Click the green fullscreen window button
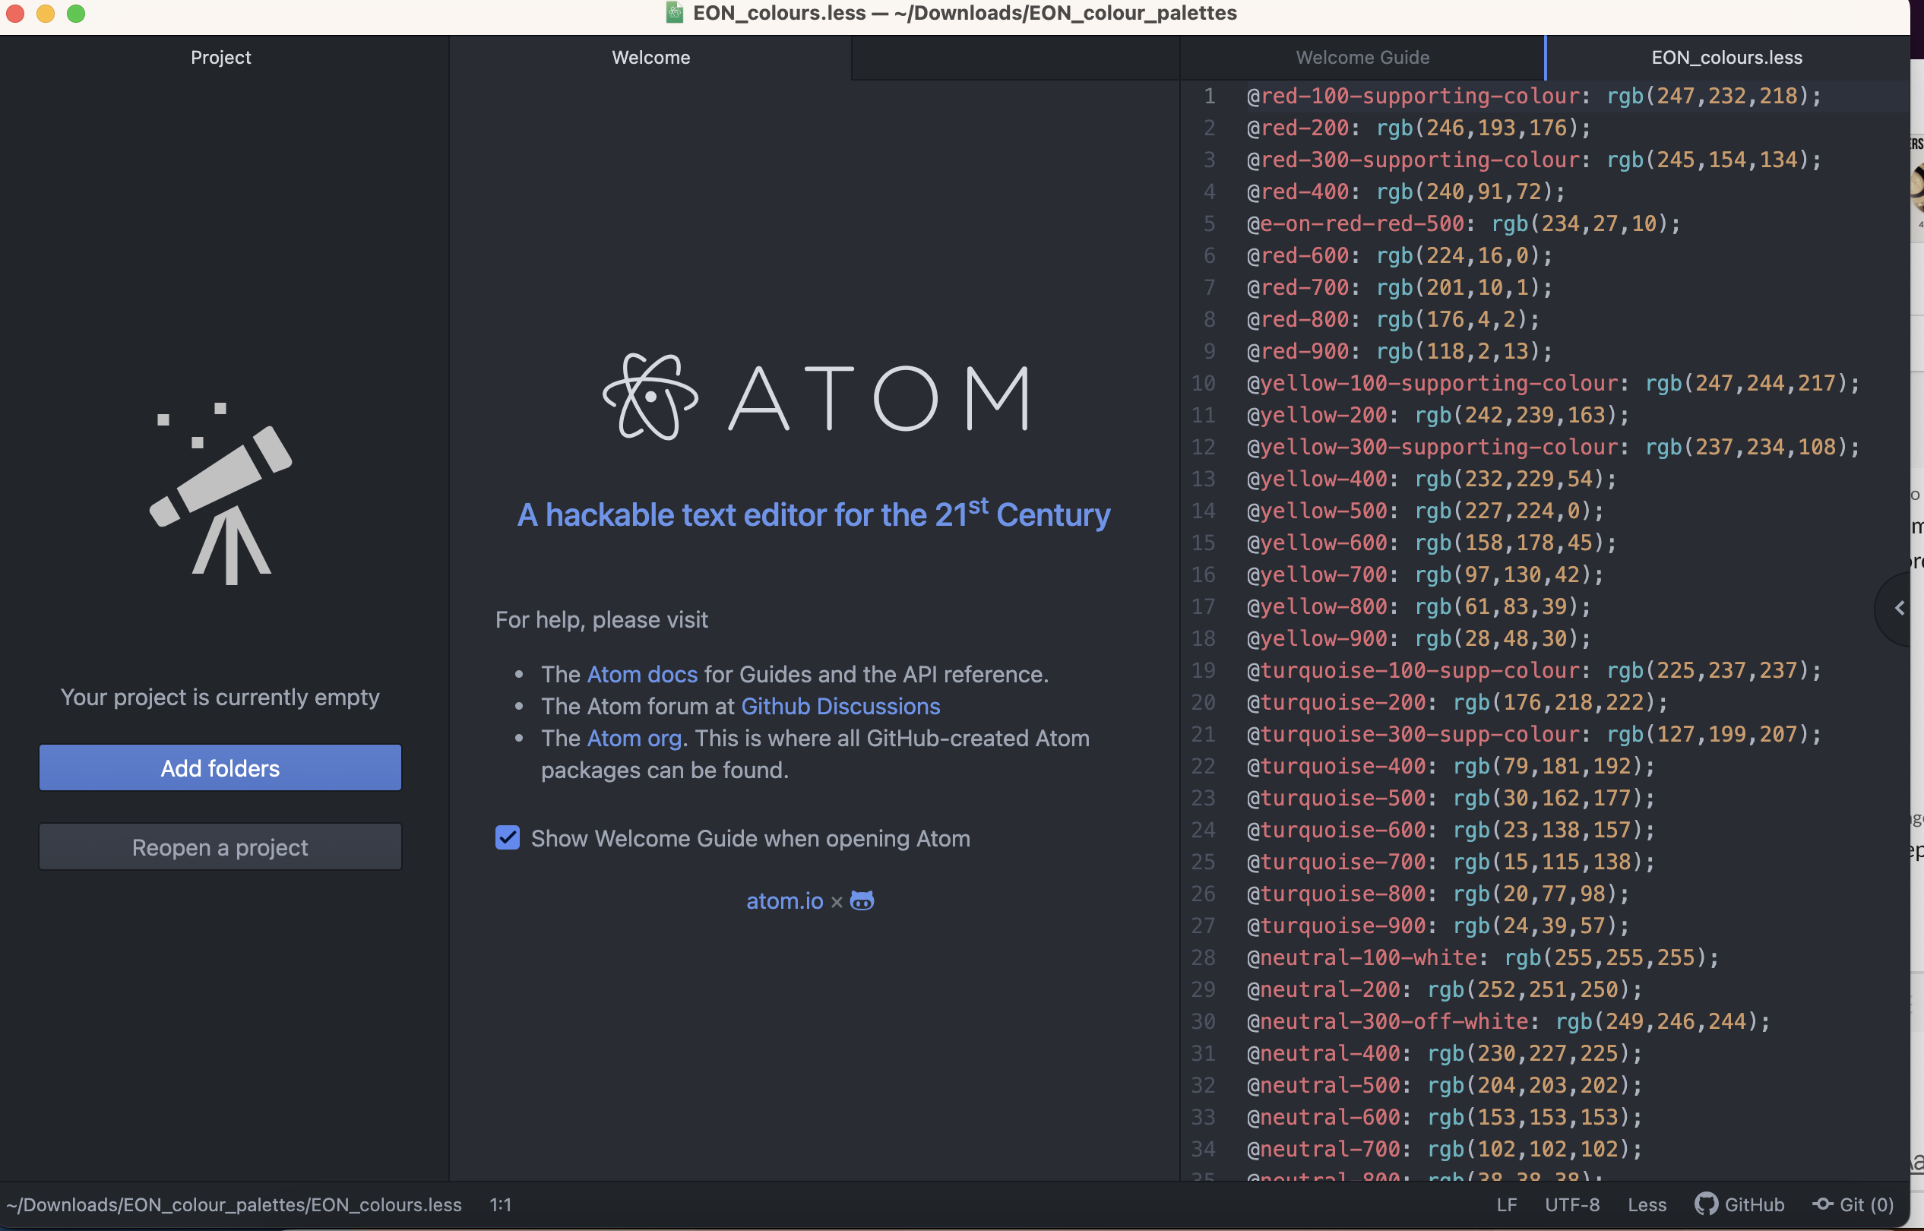 [x=76, y=14]
